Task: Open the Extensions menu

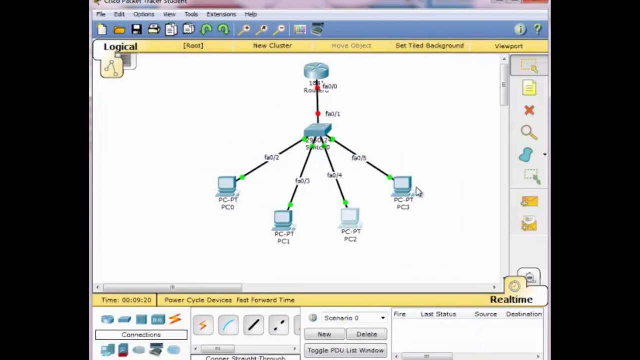Action: pyautogui.click(x=221, y=14)
